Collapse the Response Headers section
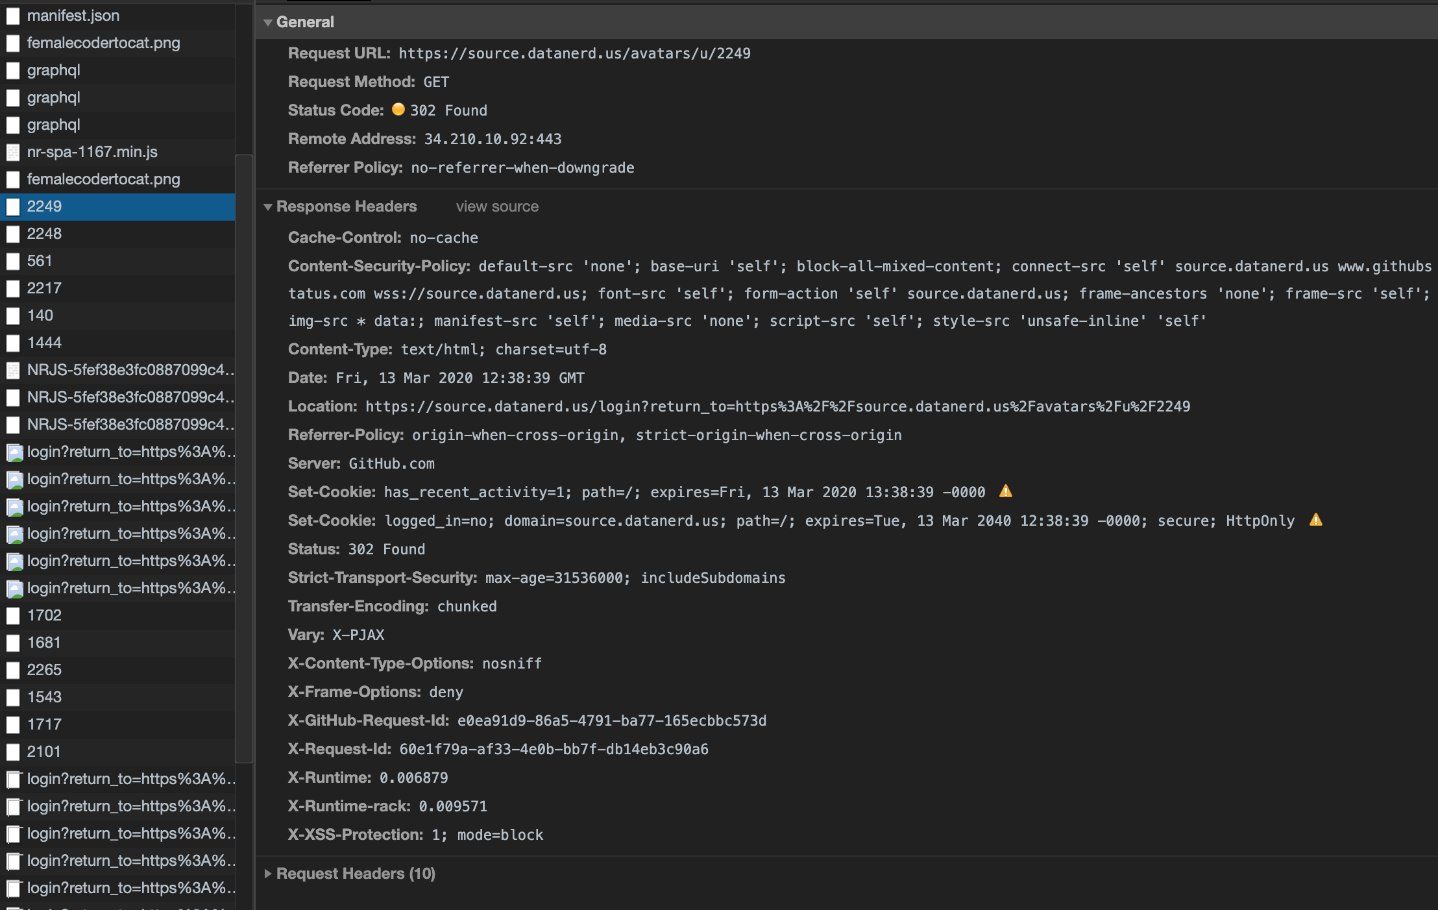The width and height of the screenshot is (1438, 910). tap(268, 206)
